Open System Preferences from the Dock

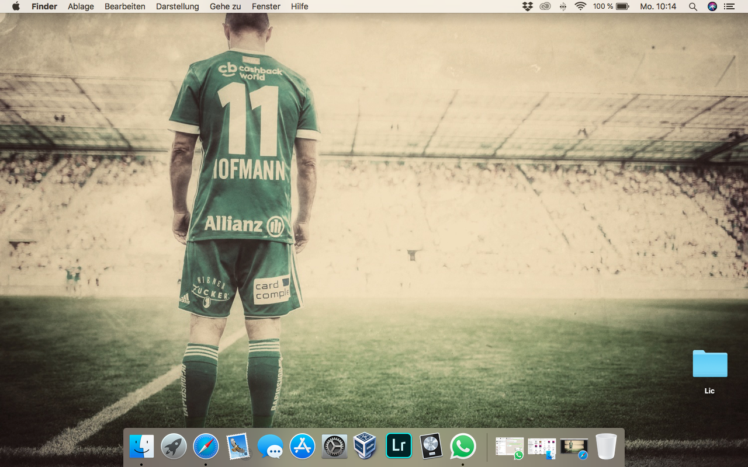pyautogui.click(x=334, y=447)
